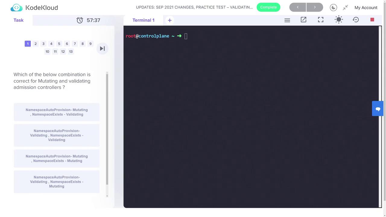Go to question 3
386x217 pixels.
click(x=43, y=44)
